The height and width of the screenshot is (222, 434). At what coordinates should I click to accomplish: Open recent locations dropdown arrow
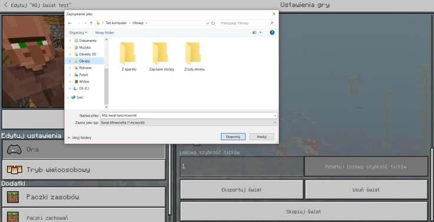point(85,23)
